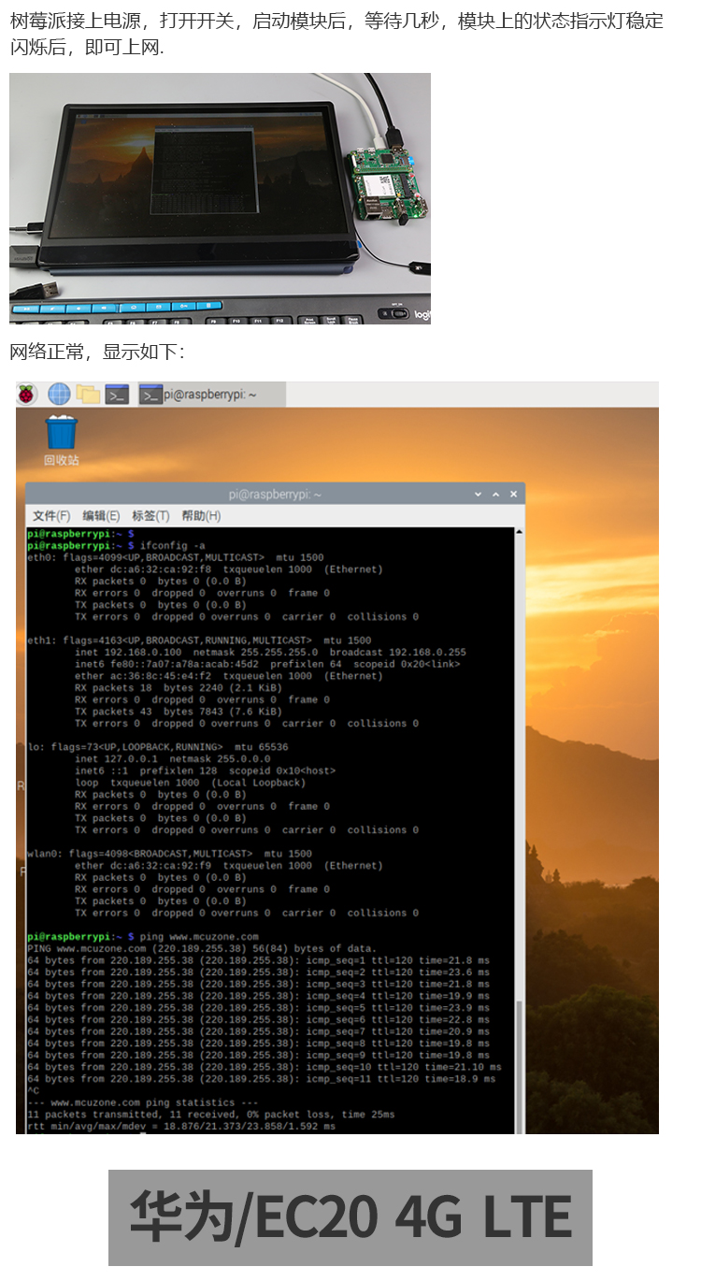Launch the web browser globe icon

[x=59, y=395]
